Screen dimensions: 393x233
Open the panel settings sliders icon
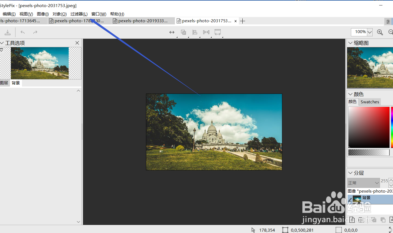point(388,21)
